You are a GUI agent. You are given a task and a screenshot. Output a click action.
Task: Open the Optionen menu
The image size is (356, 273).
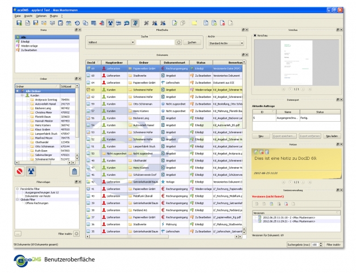pos(40,15)
